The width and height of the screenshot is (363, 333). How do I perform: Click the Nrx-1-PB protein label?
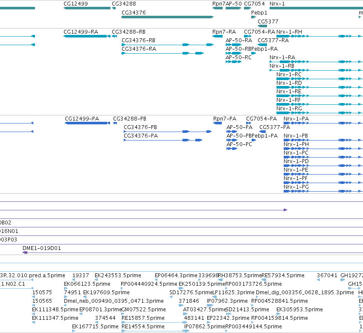[x=296, y=136]
